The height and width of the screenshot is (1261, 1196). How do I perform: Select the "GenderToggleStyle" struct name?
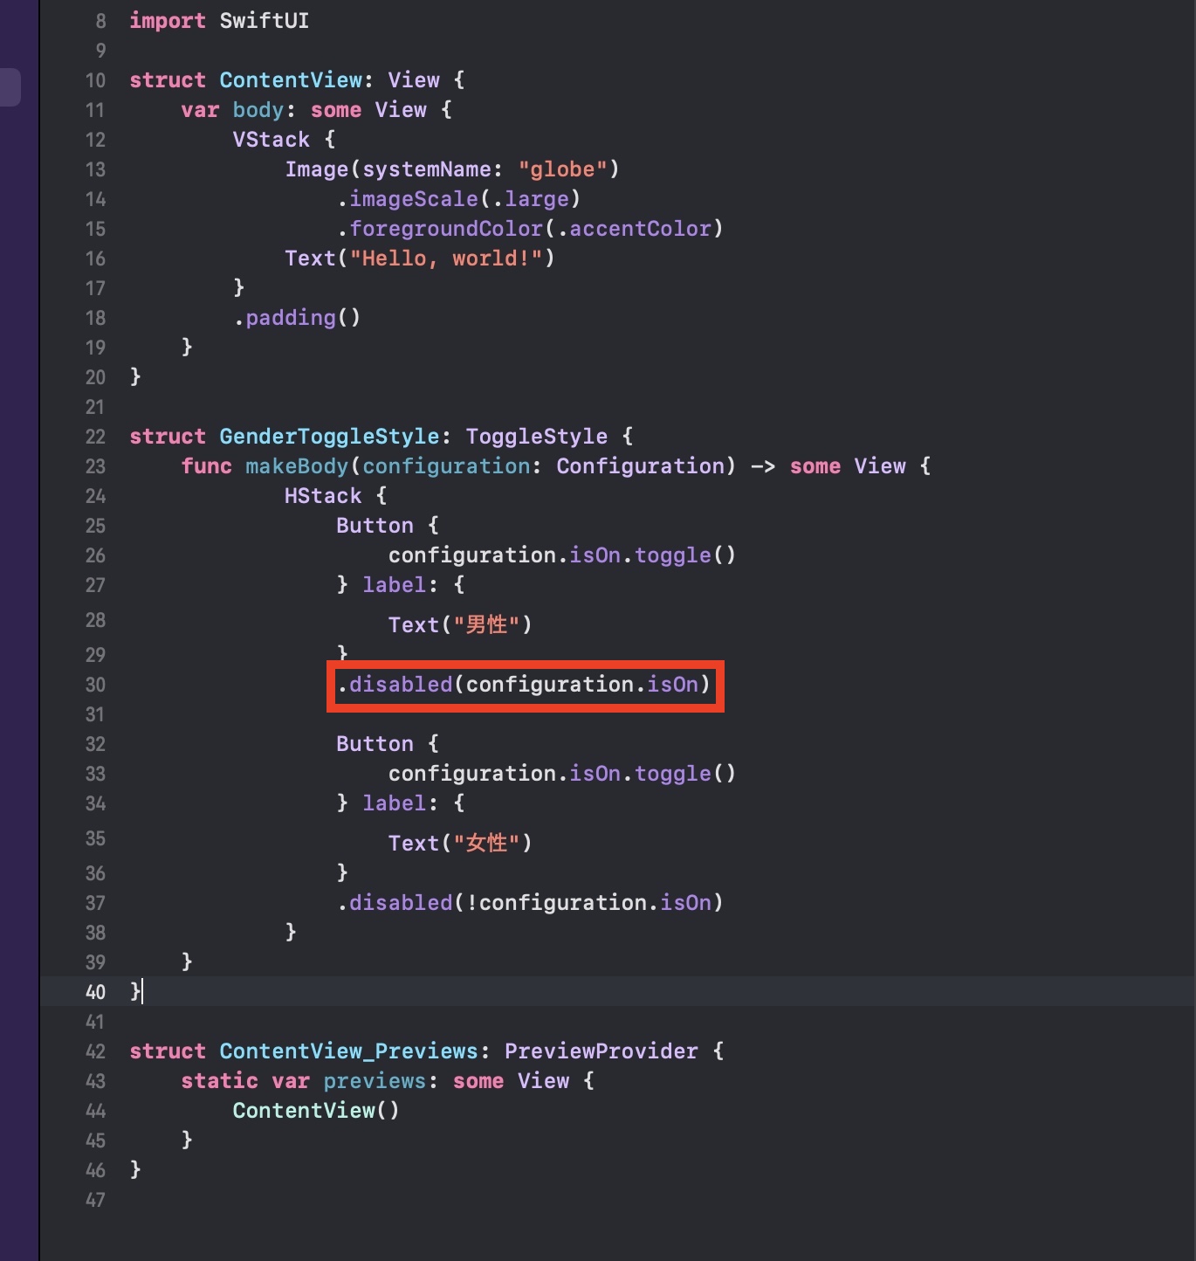click(330, 437)
